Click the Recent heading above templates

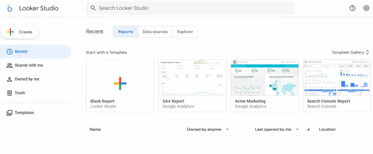point(95,32)
